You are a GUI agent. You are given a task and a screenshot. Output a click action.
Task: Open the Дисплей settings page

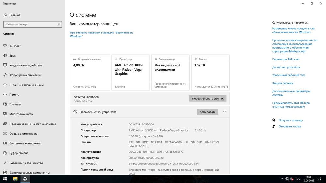point(15,46)
